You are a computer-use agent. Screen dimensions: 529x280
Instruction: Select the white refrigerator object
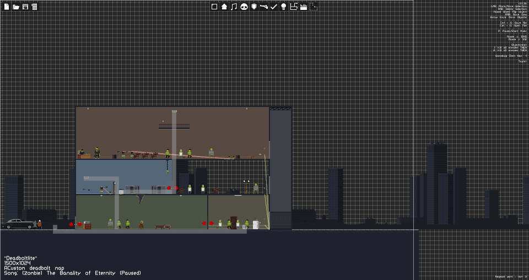pyautogui.click(x=256, y=225)
